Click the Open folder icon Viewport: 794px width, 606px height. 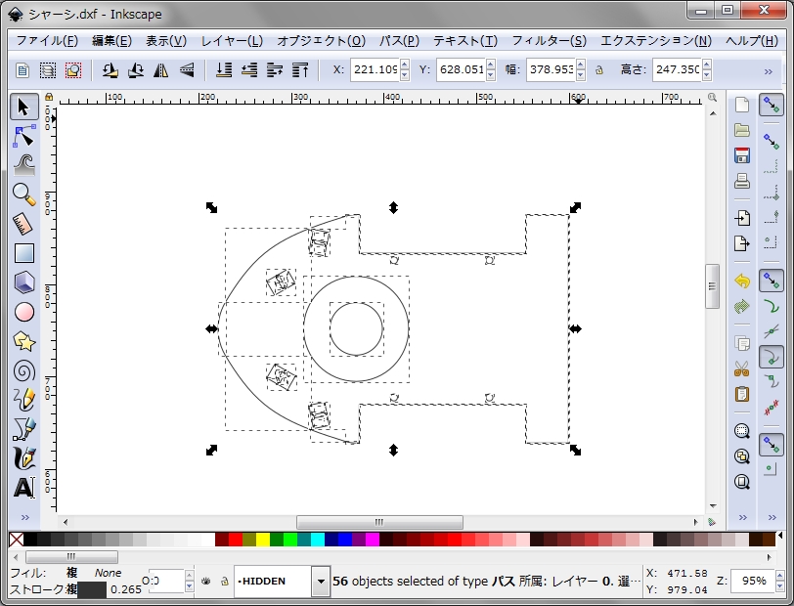742,130
